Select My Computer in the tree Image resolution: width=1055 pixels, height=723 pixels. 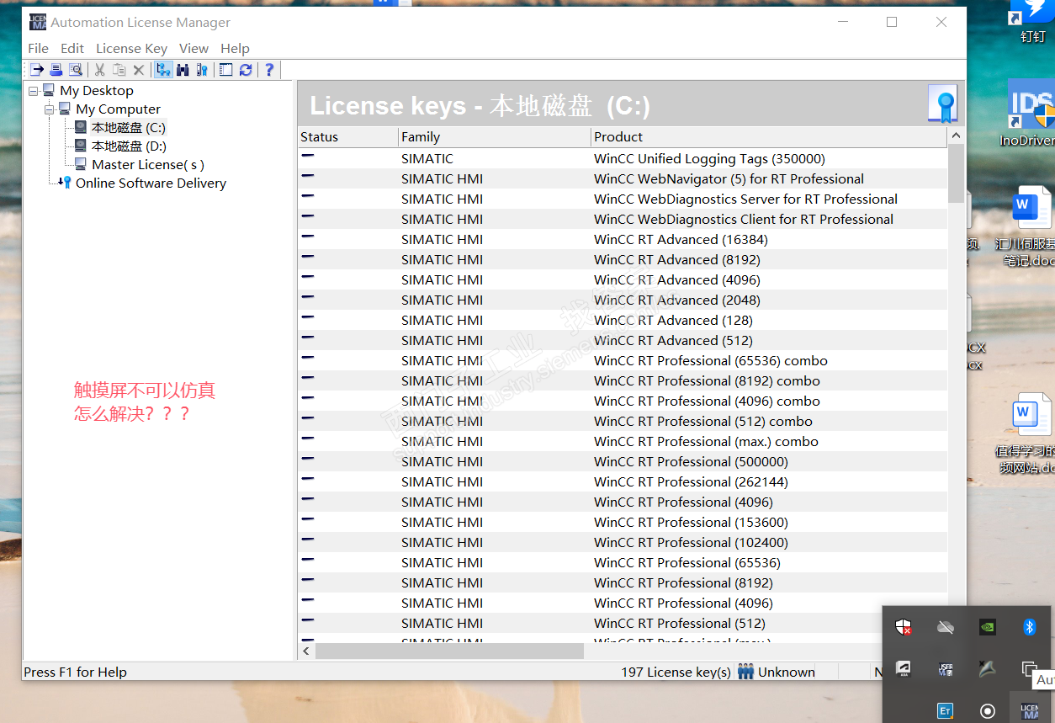[118, 109]
